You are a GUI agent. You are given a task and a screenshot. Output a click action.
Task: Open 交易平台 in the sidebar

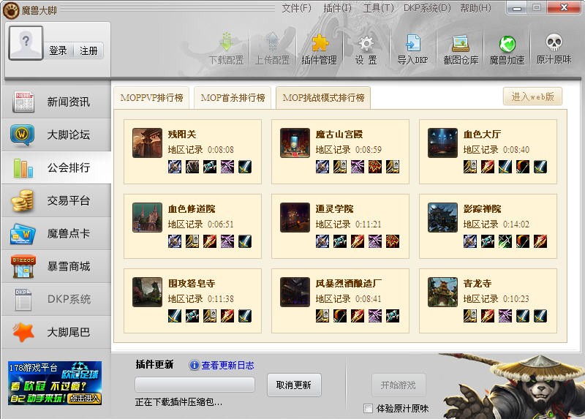pyautogui.click(x=56, y=201)
